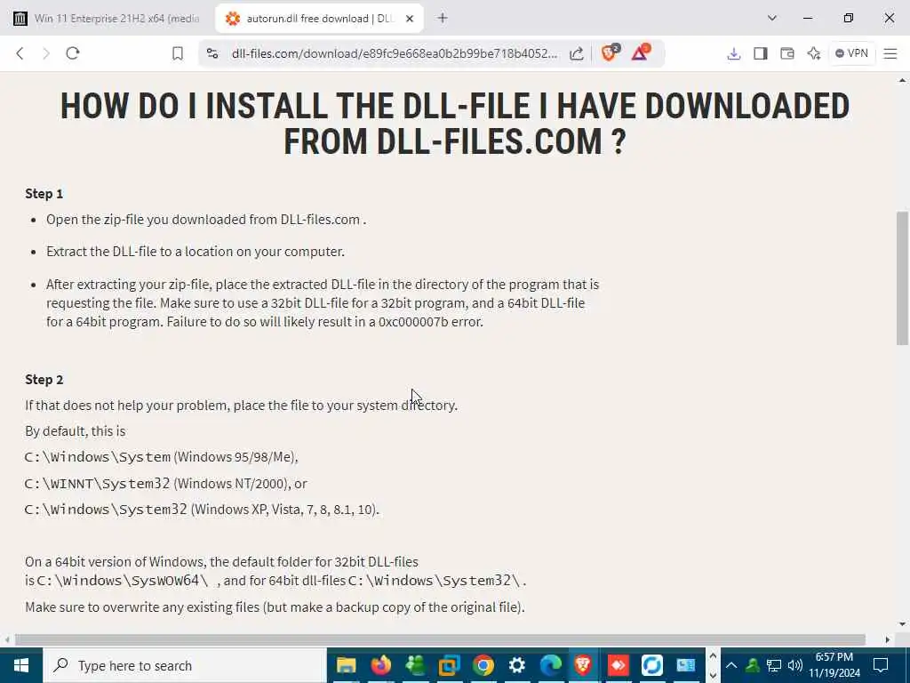910x683 pixels.
Task: Show the sidebar panel icon
Action: (x=761, y=53)
